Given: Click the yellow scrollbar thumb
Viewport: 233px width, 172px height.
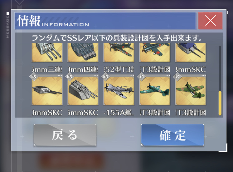Looking at the screenshot, I should pyautogui.click(x=220, y=103).
